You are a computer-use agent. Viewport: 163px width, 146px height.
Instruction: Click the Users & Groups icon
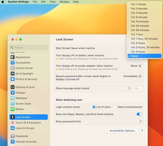(x=13, y=128)
